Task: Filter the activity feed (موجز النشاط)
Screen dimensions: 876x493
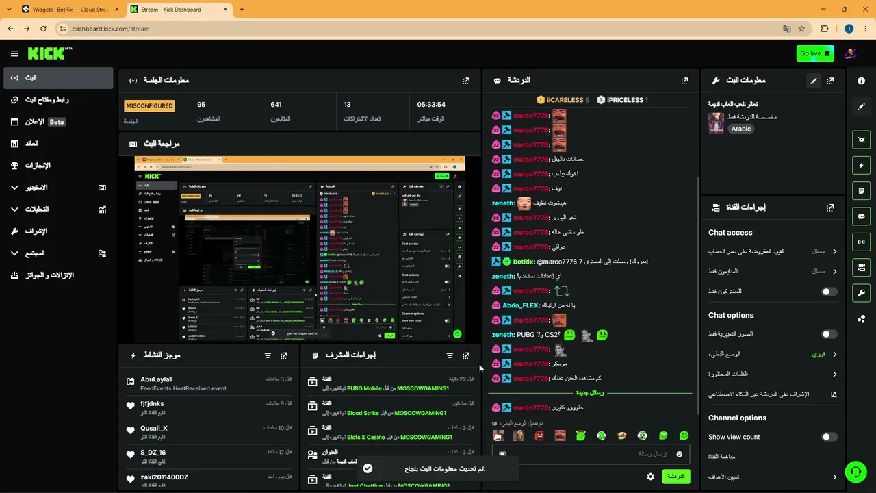Action: 268,355
